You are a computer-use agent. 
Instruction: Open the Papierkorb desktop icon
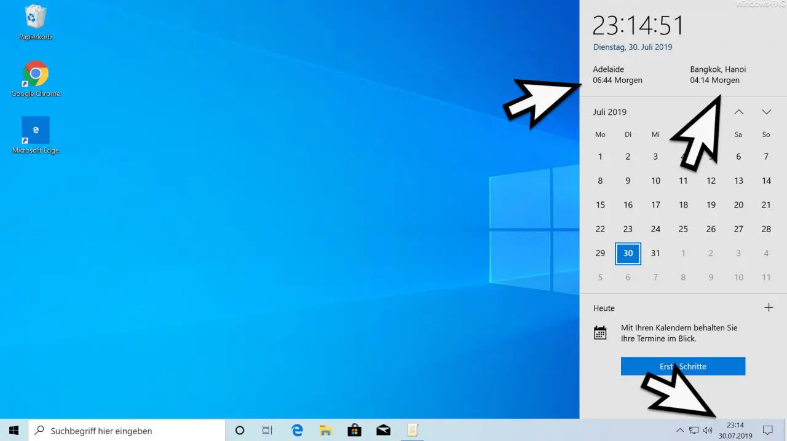[35, 23]
